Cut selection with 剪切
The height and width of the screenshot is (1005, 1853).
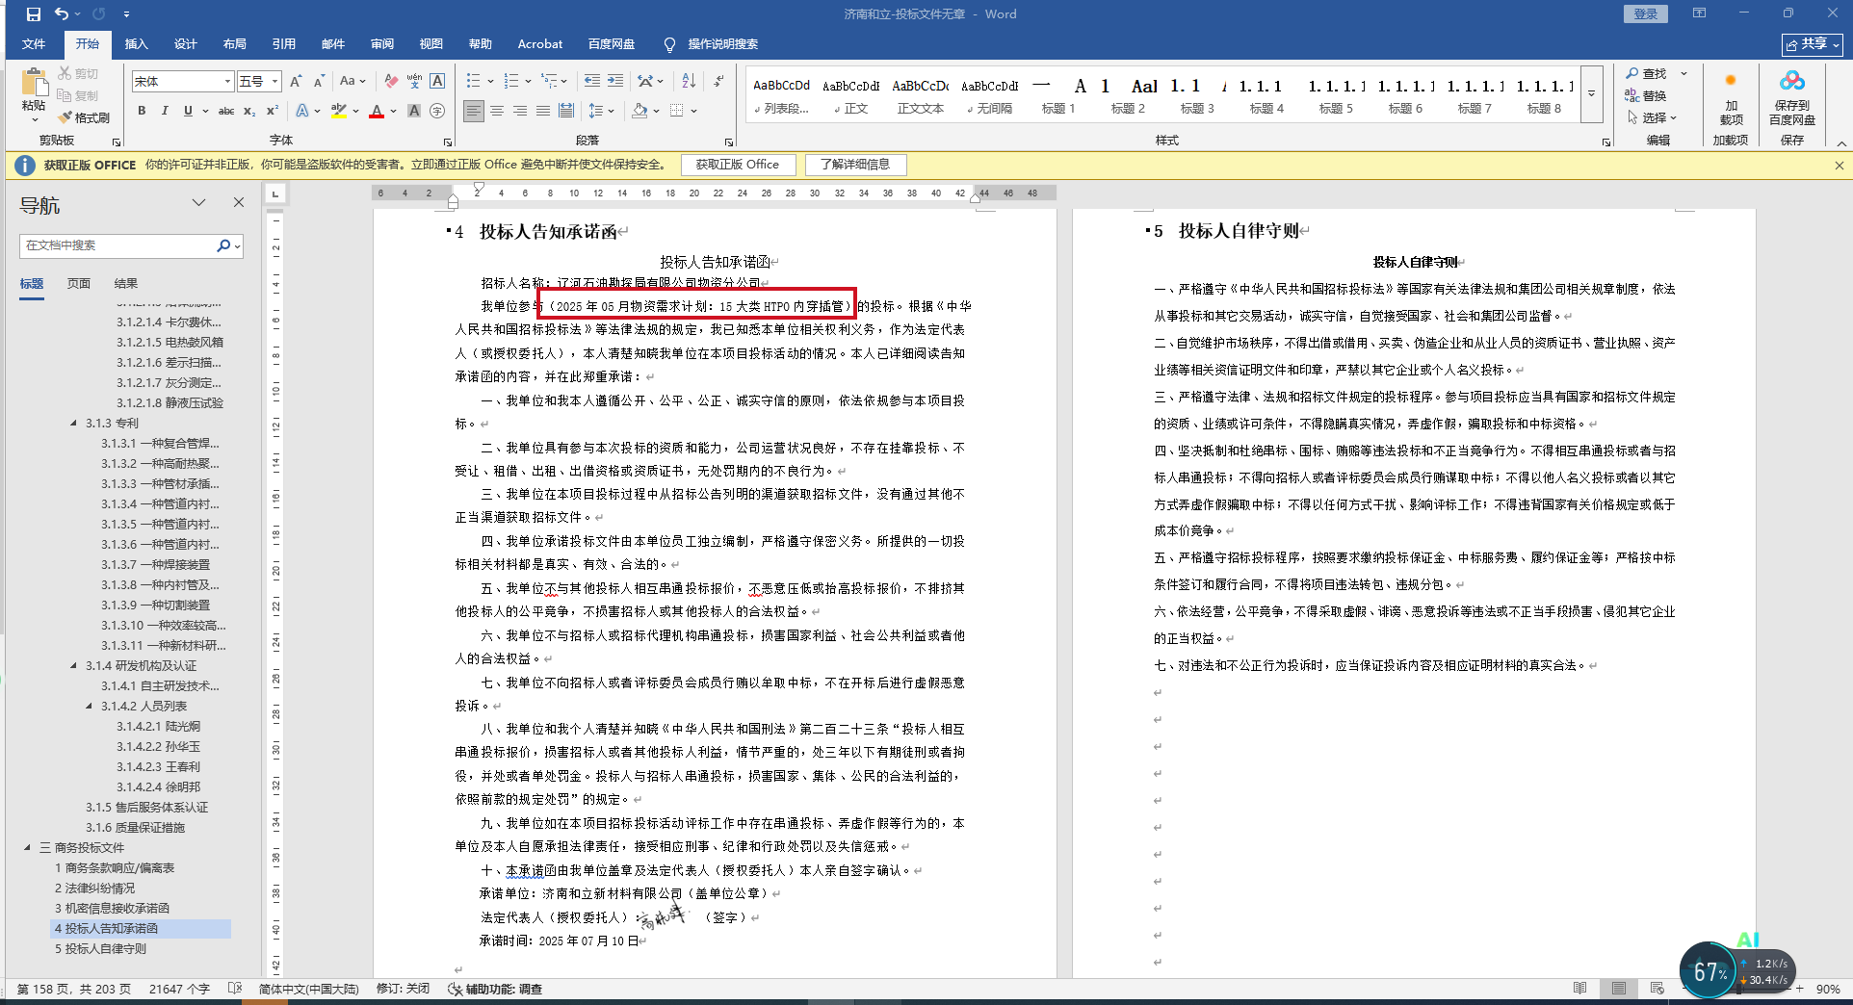(78, 74)
